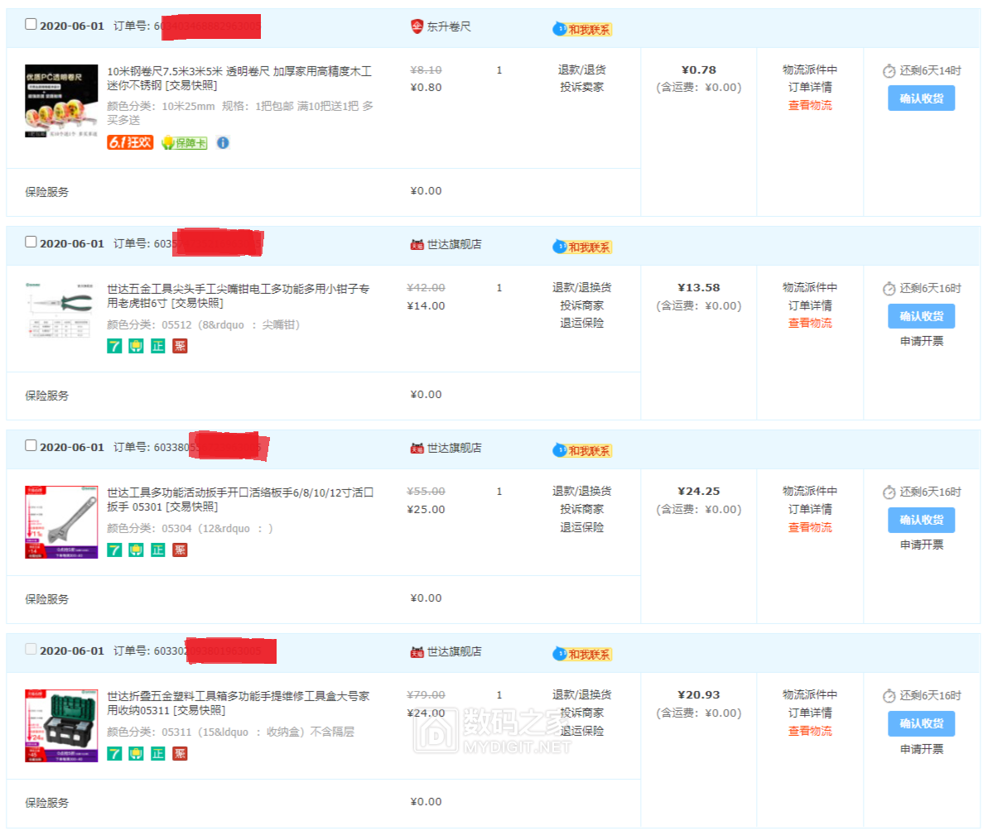Confirm receipt for the tape measure order
Viewport: 988px width, 831px height.
coord(921,98)
